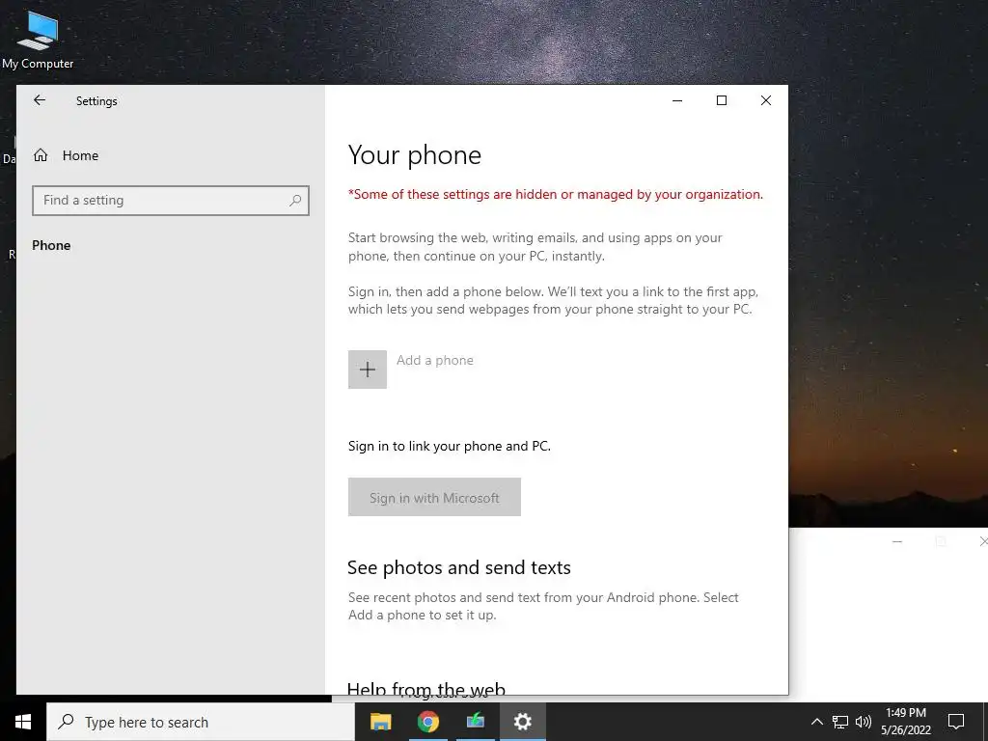The image size is (988, 741).
Task: Open the Windows Start menu
Action: (23, 722)
